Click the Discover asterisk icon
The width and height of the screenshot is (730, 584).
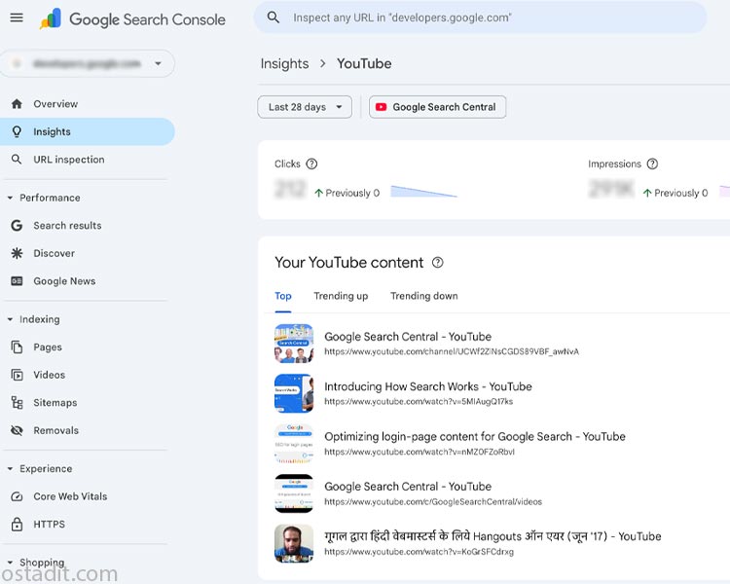17,253
